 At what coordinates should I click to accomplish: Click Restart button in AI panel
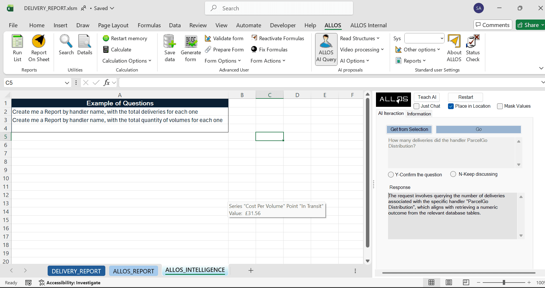click(466, 97)
